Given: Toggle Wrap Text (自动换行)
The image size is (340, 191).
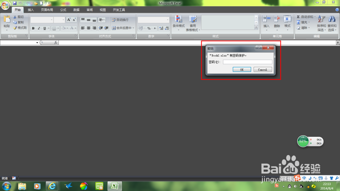Looking at the screenshot, I should click(120, 20).
